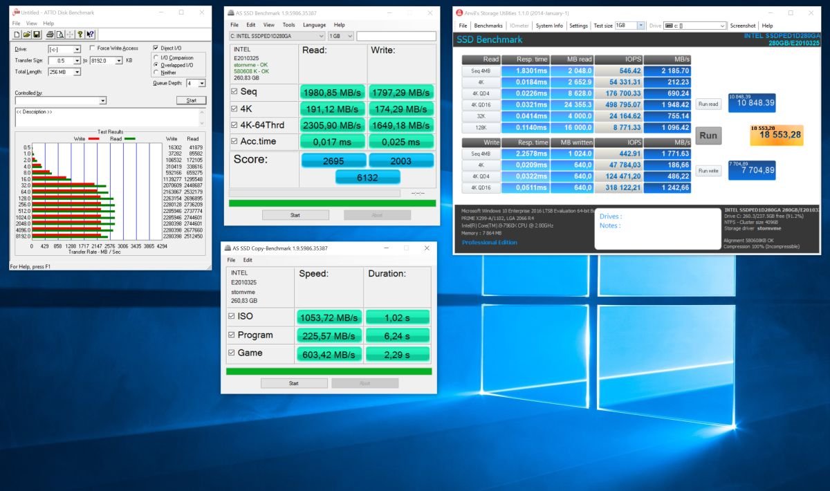Open the Total Length 256 MB dropdown
This screenshot has width=830, height=491.
(x=77, y=72)
